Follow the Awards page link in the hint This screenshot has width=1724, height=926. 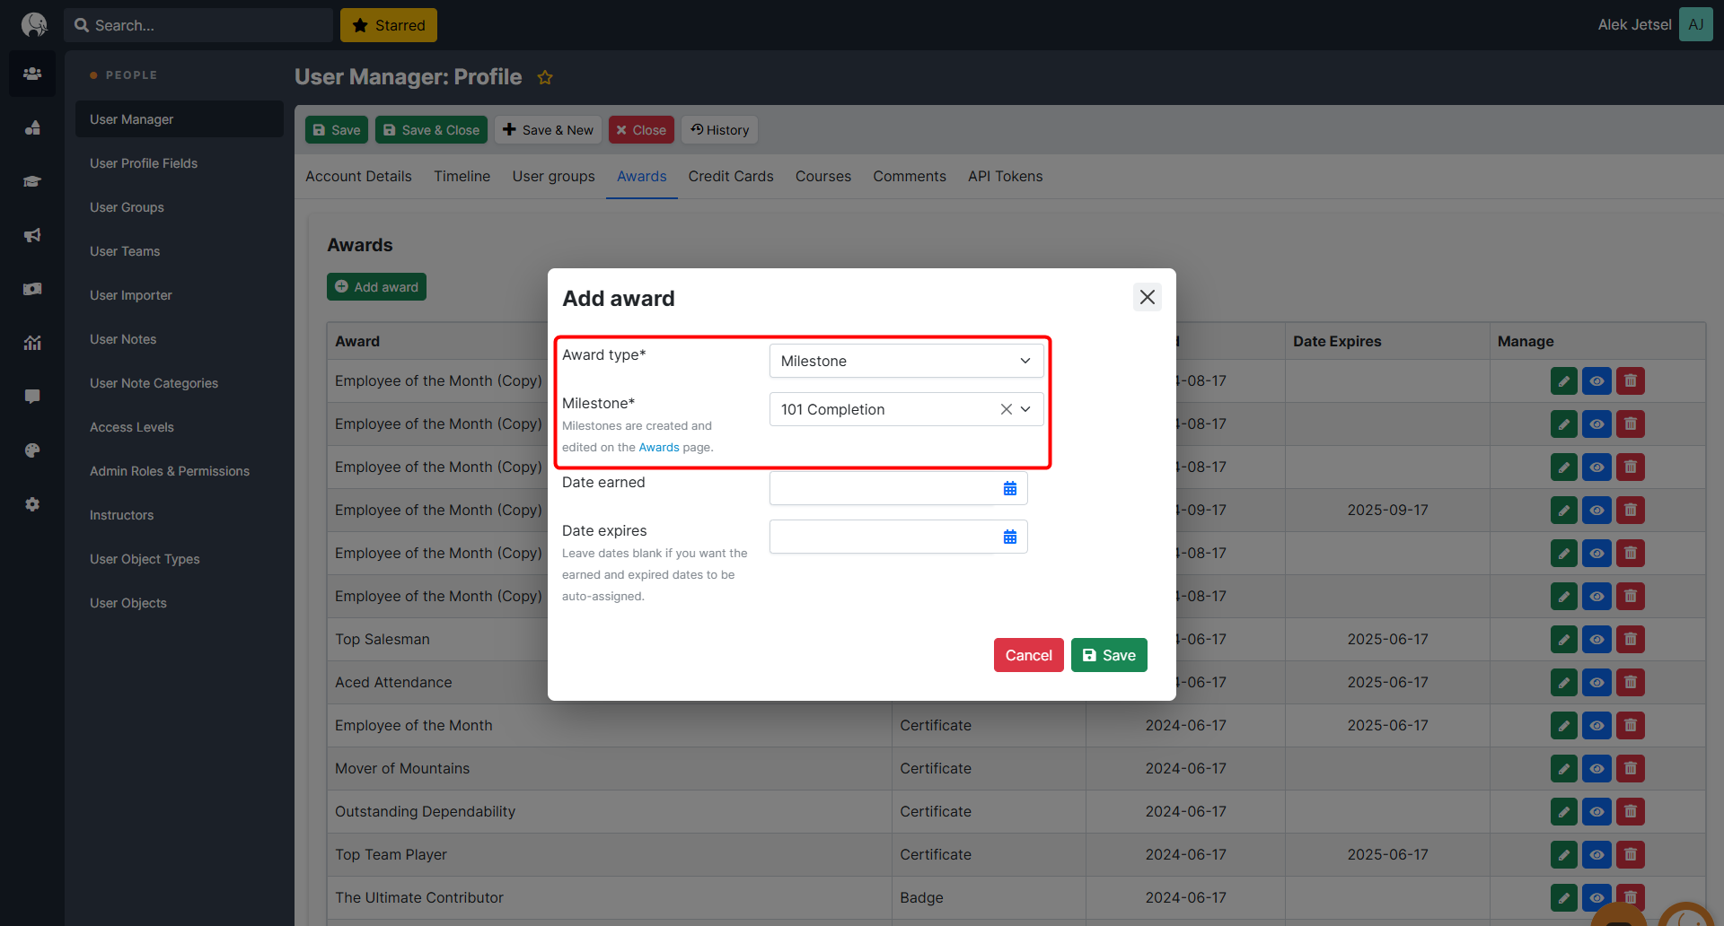click(x=658, y=447)
